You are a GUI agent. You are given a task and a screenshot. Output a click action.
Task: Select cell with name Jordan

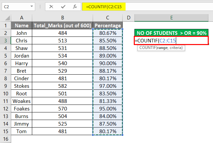[22, 56]
